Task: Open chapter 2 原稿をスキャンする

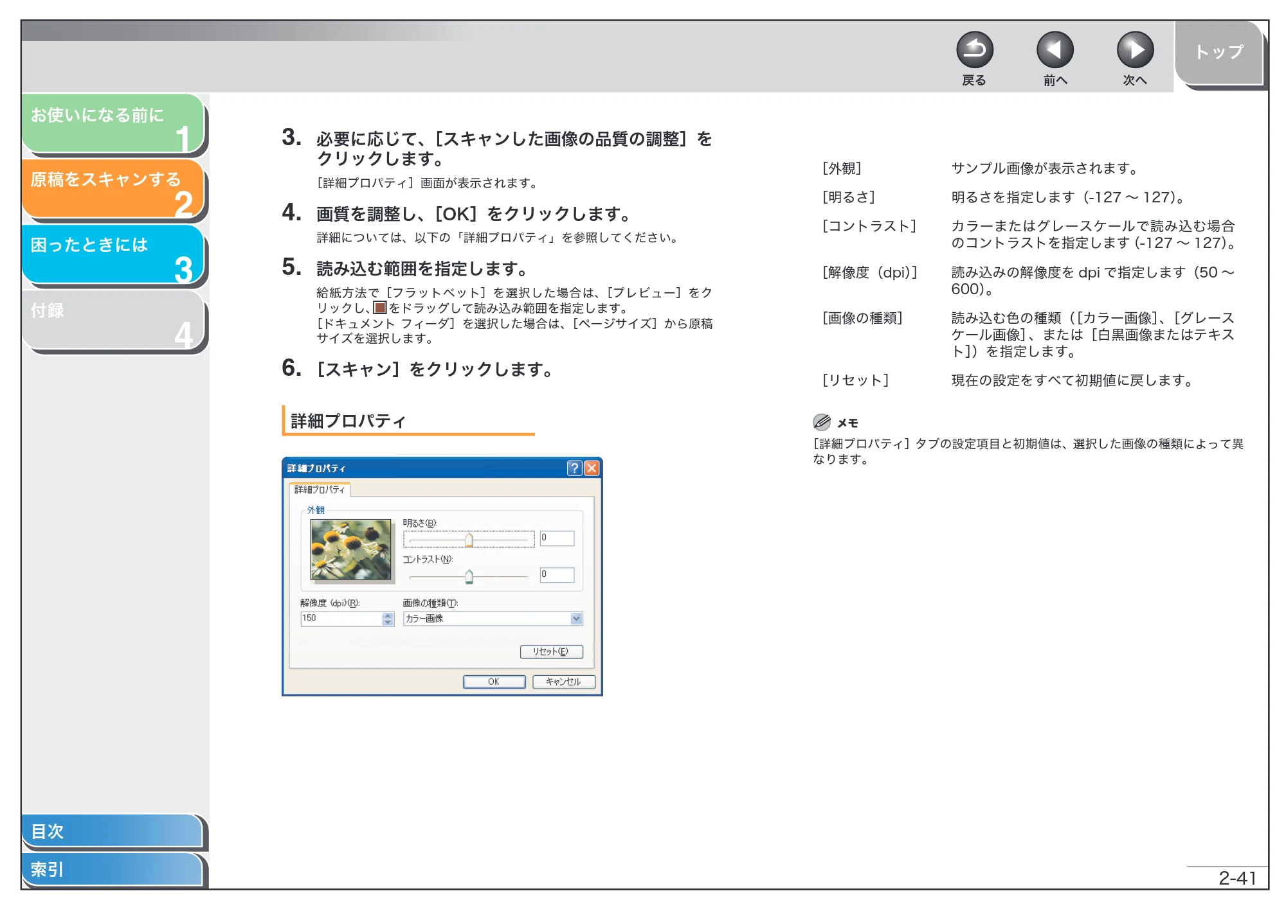Action: pyautogui.click(x=113, y=189)
